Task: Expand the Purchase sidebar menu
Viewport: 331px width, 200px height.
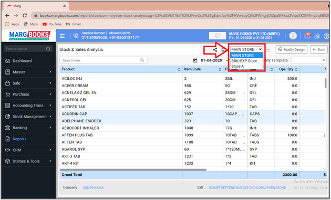Action: coord(28,94)
